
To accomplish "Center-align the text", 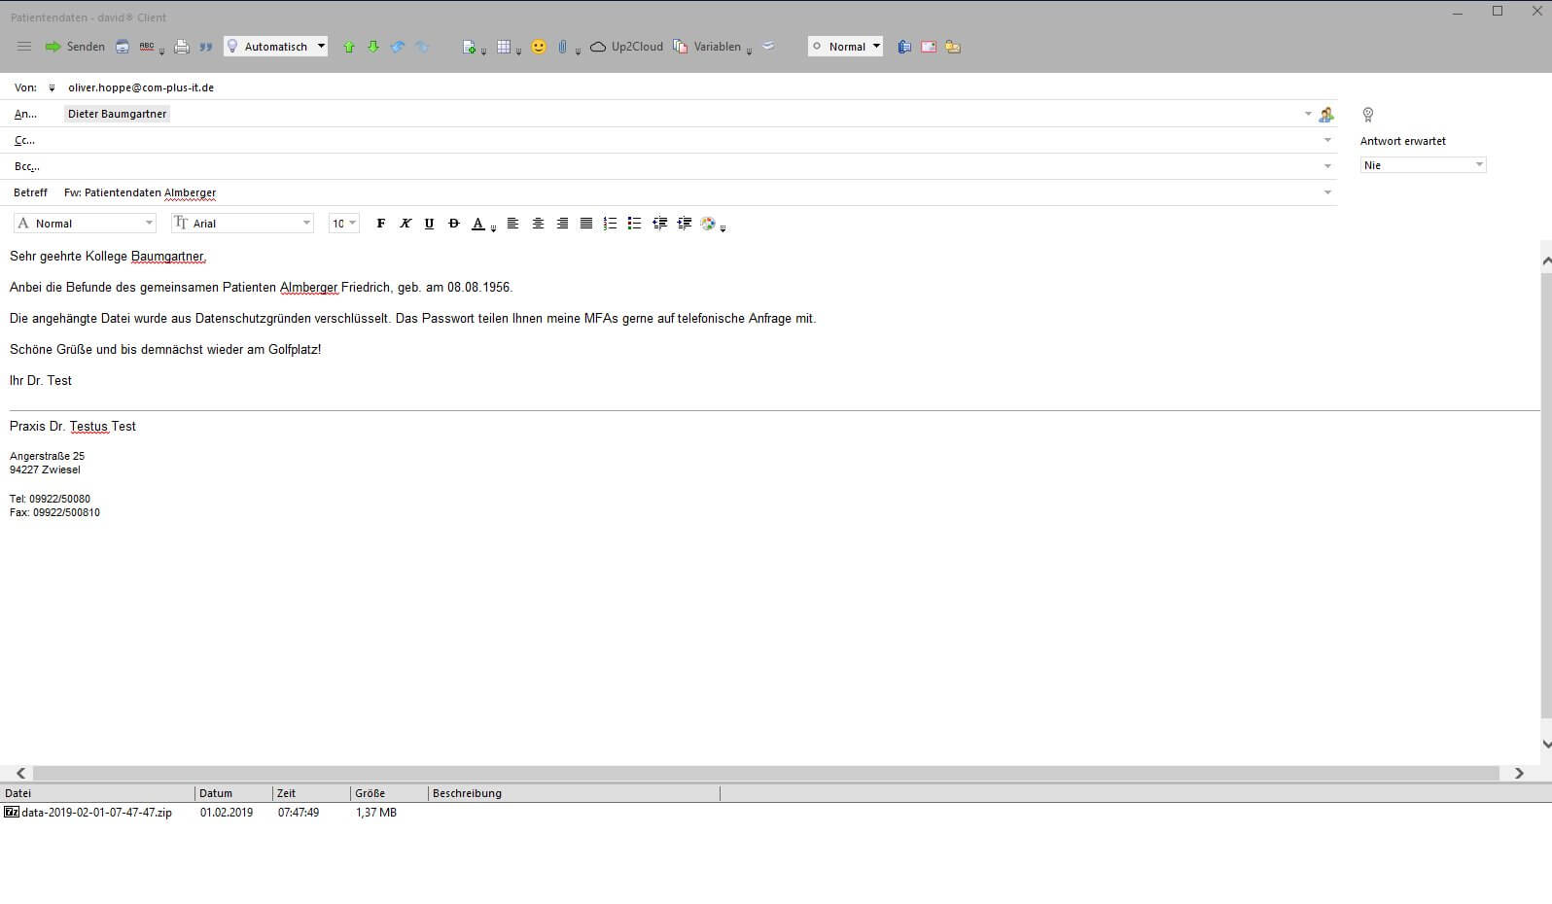I will point(538,224).
